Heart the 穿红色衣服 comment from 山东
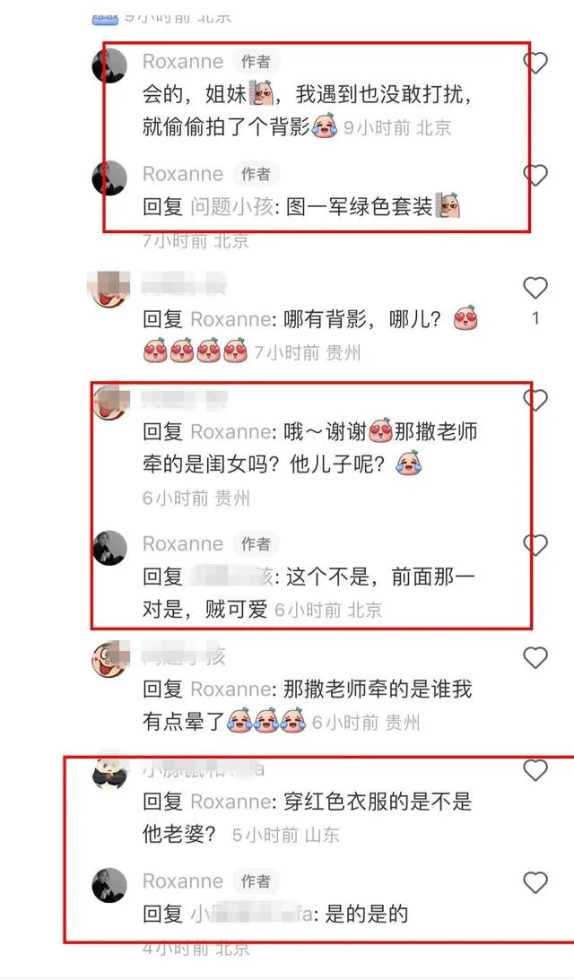The image size is (574, 980). pyautogui.click(x=535, y=770)
